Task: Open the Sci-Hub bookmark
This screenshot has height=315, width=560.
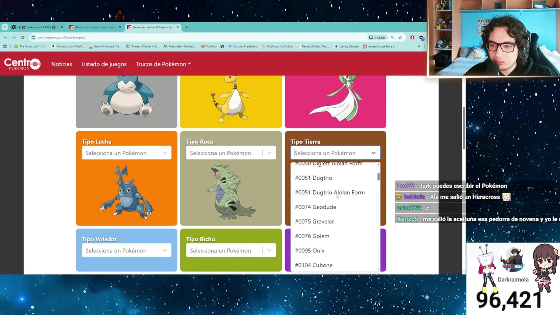Action: click(209, 46)
